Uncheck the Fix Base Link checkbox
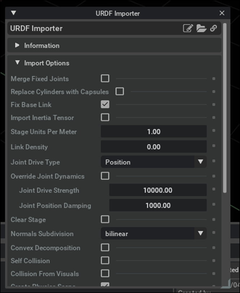Viewport: 240px width, 293px height. (105, 105)
